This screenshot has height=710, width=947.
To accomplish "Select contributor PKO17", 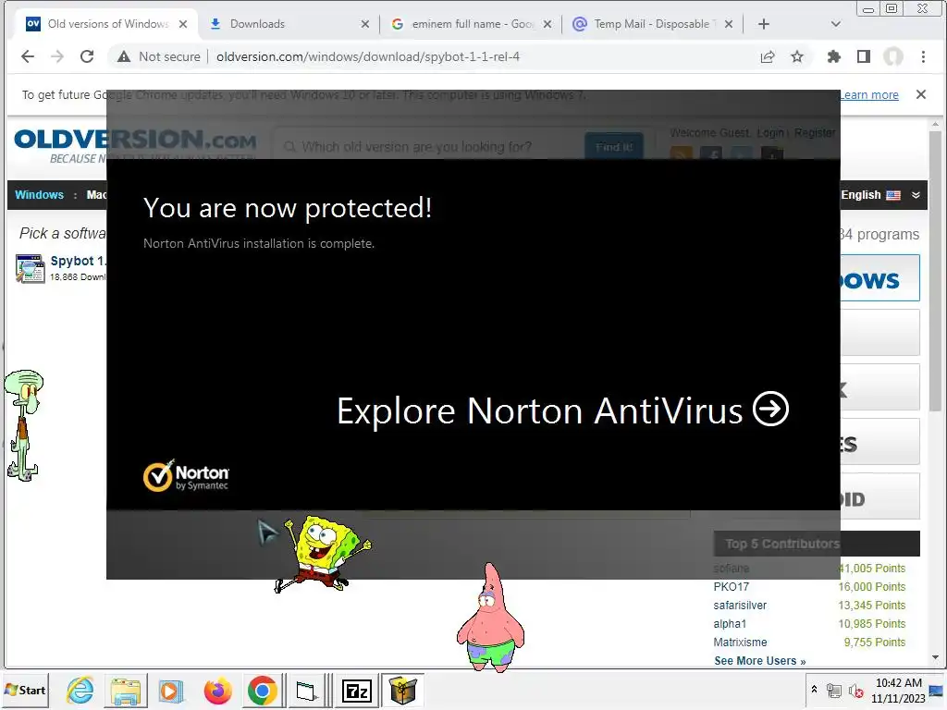I will pyautogui.click(x=731, y=586).
